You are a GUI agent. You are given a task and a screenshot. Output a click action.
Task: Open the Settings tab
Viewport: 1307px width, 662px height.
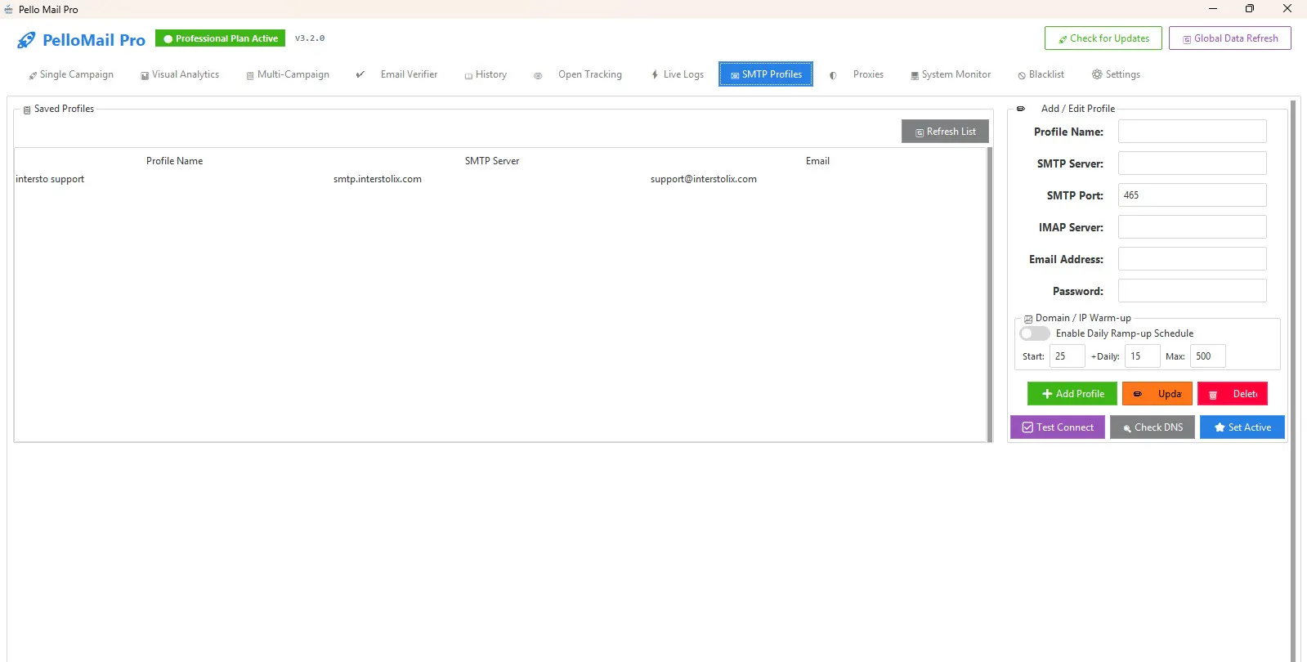pos(1117,74)
